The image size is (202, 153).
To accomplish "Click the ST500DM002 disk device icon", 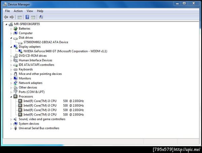I will point(20,43).
